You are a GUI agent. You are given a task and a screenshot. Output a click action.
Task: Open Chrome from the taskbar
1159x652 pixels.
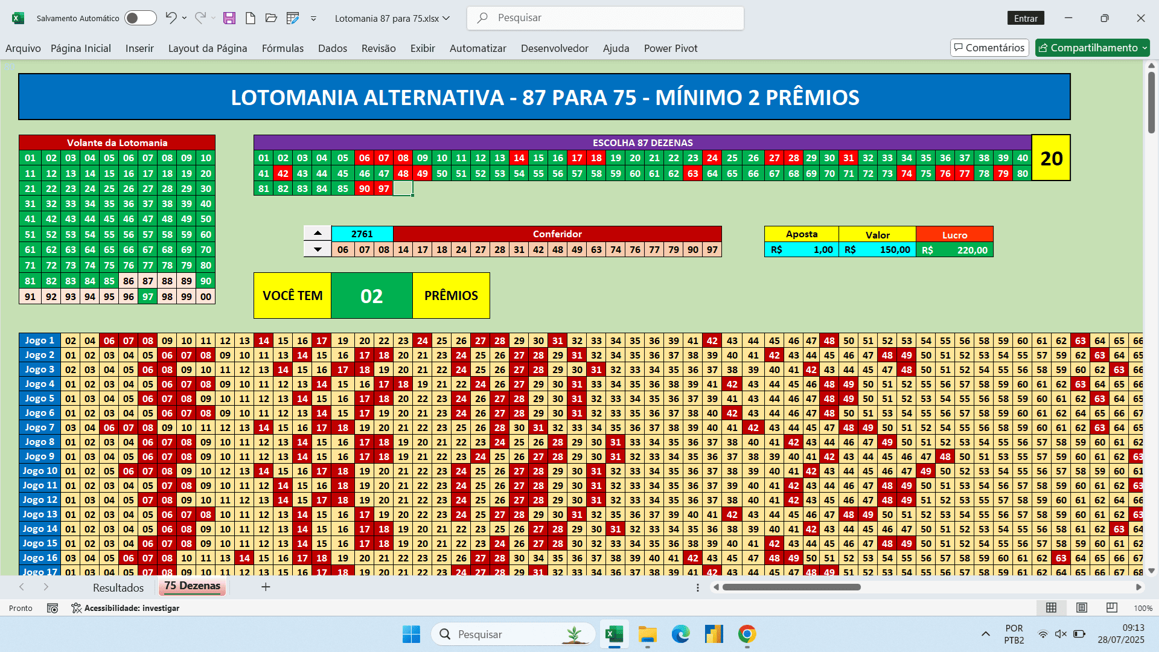(x=747, y=634)
